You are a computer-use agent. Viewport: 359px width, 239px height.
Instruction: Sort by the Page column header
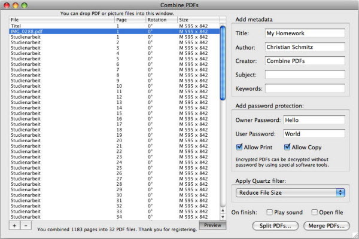(130, 20)
